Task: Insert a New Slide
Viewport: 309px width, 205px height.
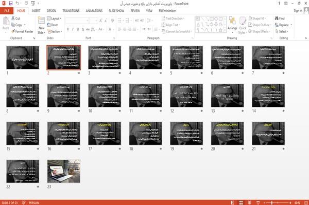Action: (x=41, y=26)
